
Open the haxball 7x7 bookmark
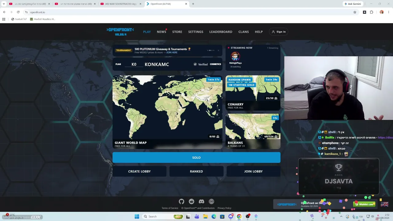pyautogui.click(x=19, y=19)
